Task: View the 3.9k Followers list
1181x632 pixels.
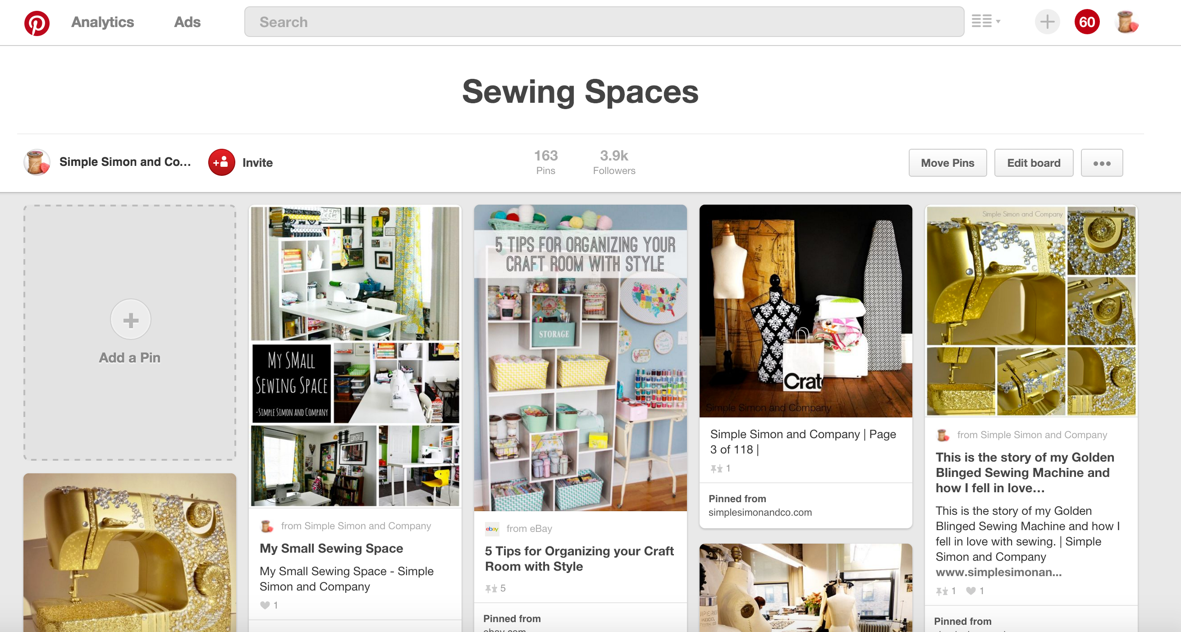Action: pyautogui.click(x=614, y=162)
